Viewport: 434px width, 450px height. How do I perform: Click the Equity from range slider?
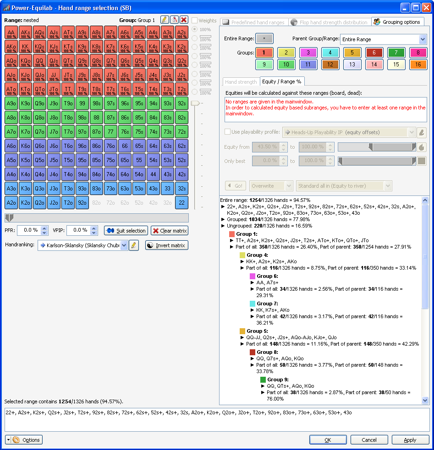pyautogui.click(x=377, y=147)
